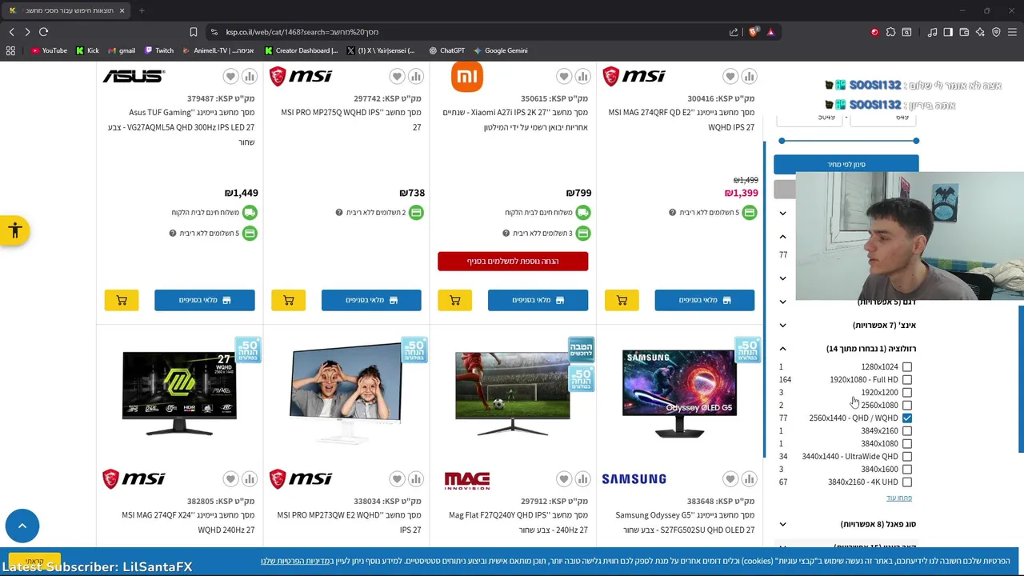The width and height of the screenshot is (1024, 576).
Task: Open the Kick bookmark
Action: point(88,50)
